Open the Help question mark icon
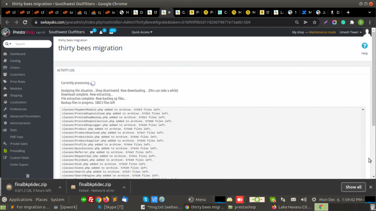376x211 pixels. coord(364,46)
